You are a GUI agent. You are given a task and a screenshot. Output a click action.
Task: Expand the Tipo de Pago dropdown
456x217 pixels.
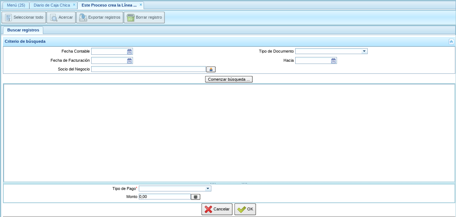tap(208, 189)
